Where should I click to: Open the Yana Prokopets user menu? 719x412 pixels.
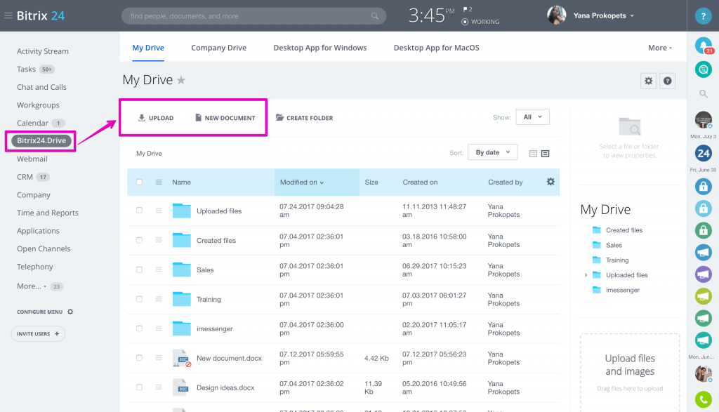coord(603,15)
